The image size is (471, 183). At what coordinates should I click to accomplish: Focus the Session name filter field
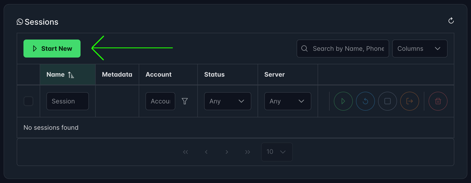coord(68,101)
